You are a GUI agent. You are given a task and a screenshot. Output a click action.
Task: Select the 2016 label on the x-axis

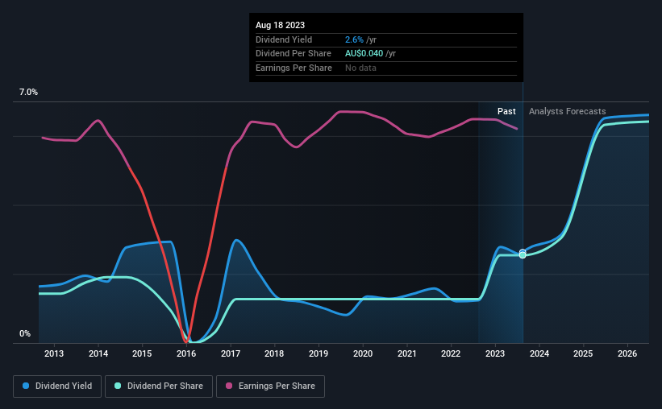click(186, 353)
